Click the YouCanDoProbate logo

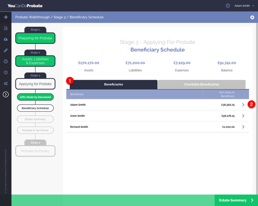[x=25, y=6]
